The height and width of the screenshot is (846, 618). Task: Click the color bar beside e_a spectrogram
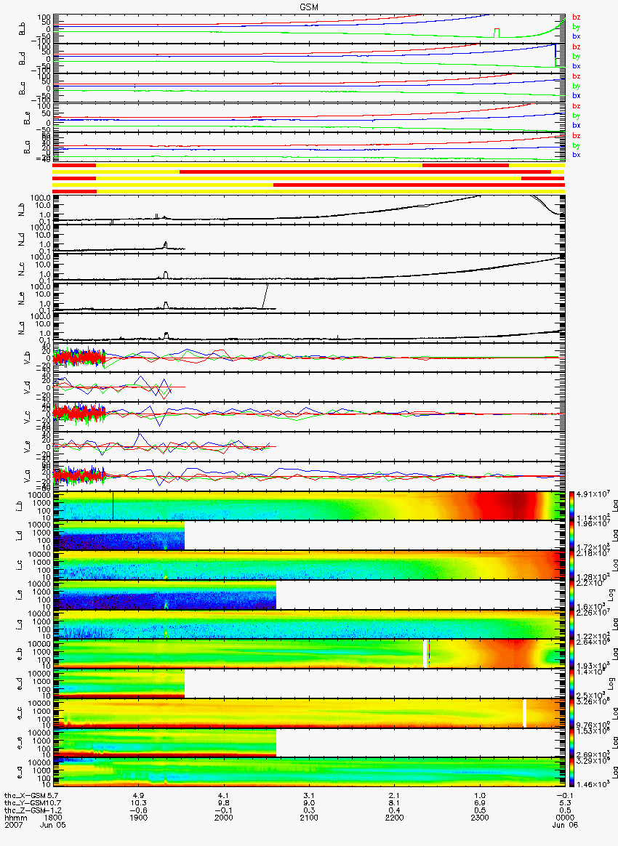[573, 773]
